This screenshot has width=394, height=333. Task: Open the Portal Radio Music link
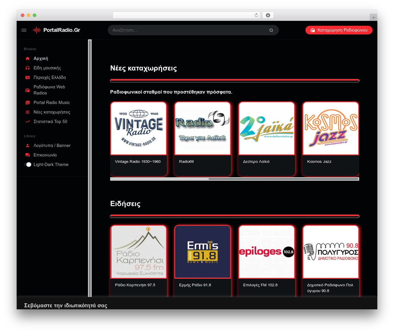pos(52,103)
